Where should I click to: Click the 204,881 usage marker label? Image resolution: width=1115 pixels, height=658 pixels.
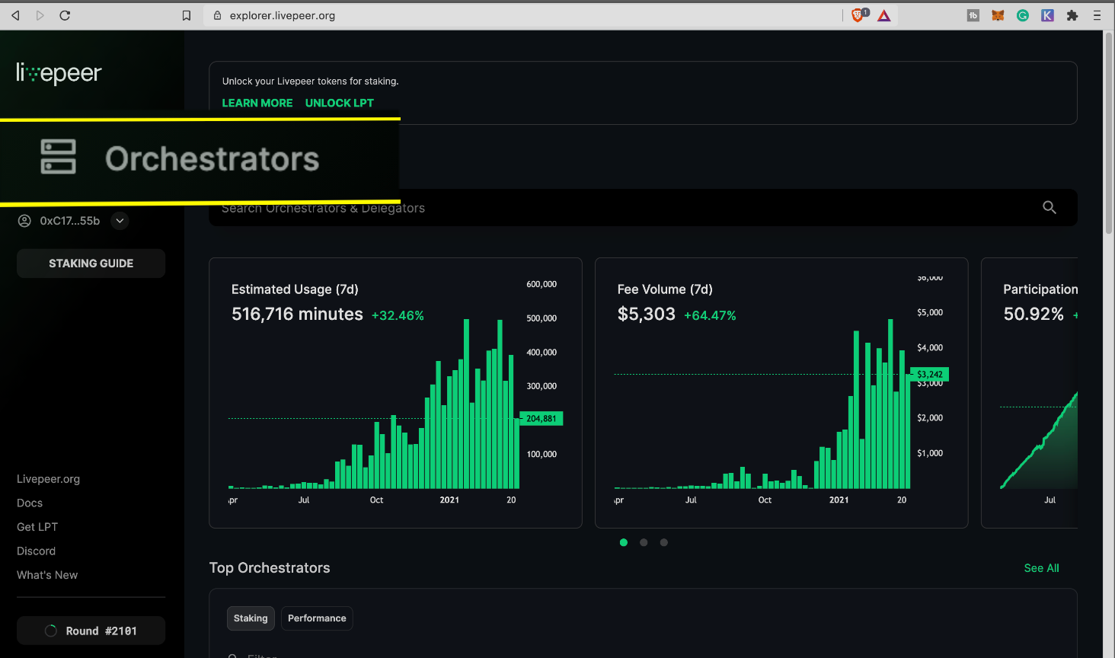[x=542, y=418]
